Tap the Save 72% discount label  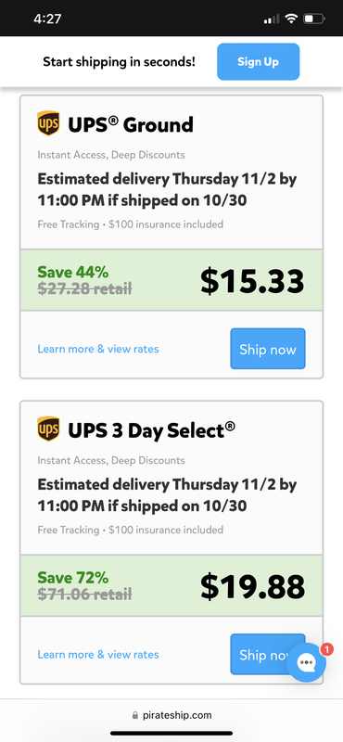pyautogui.click(x=73, y=578)
